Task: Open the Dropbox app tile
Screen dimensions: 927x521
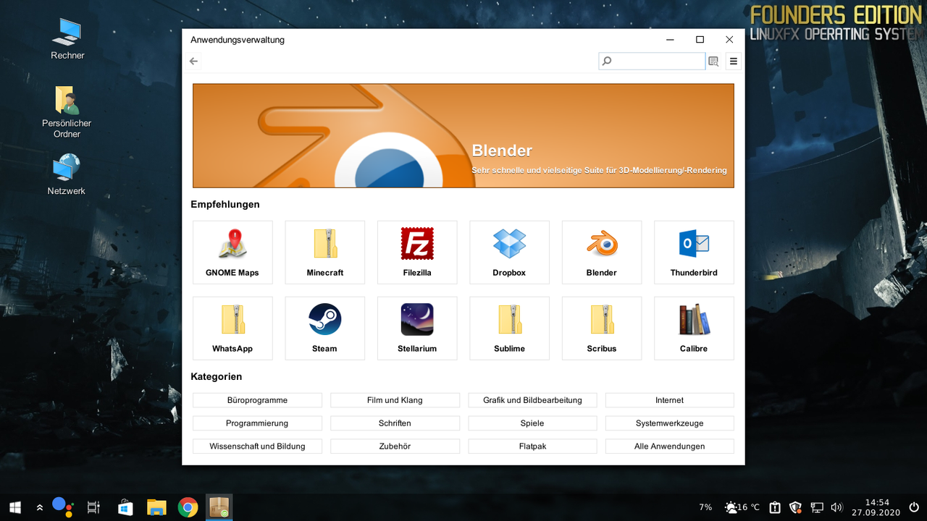Action: (509, 253)
